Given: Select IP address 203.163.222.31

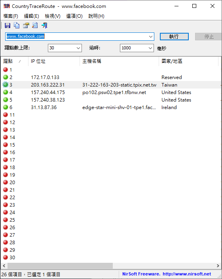Looking at the screenshot, I should (x=48, y=85).
